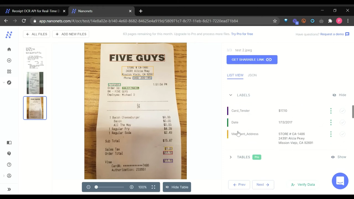Click Hide Table button
Screen dimensions: 354x199
(x=177, y=187)
